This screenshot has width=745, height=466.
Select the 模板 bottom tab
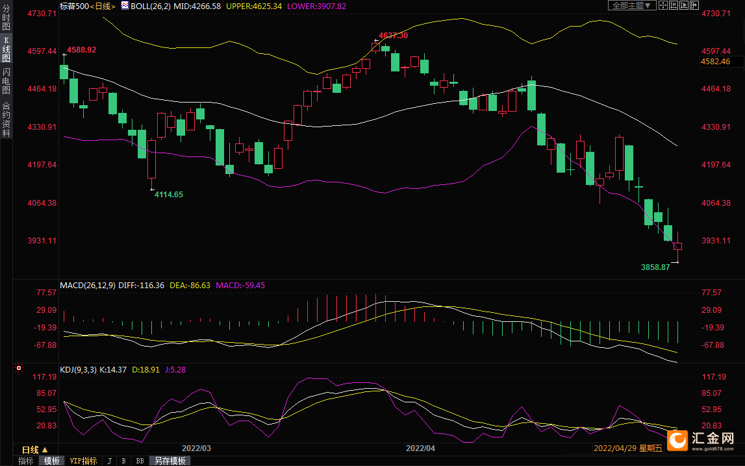[x=52, y=461]
